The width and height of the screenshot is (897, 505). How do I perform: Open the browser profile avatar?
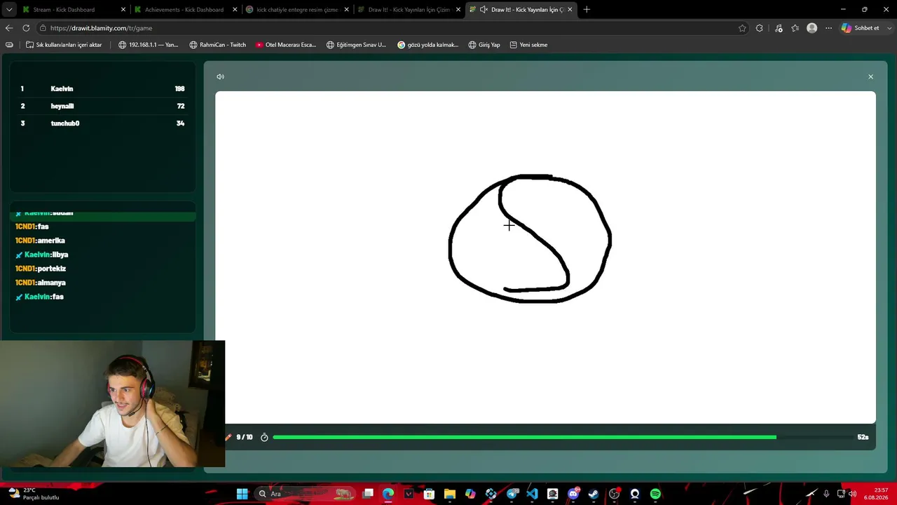tap(812, 28)
